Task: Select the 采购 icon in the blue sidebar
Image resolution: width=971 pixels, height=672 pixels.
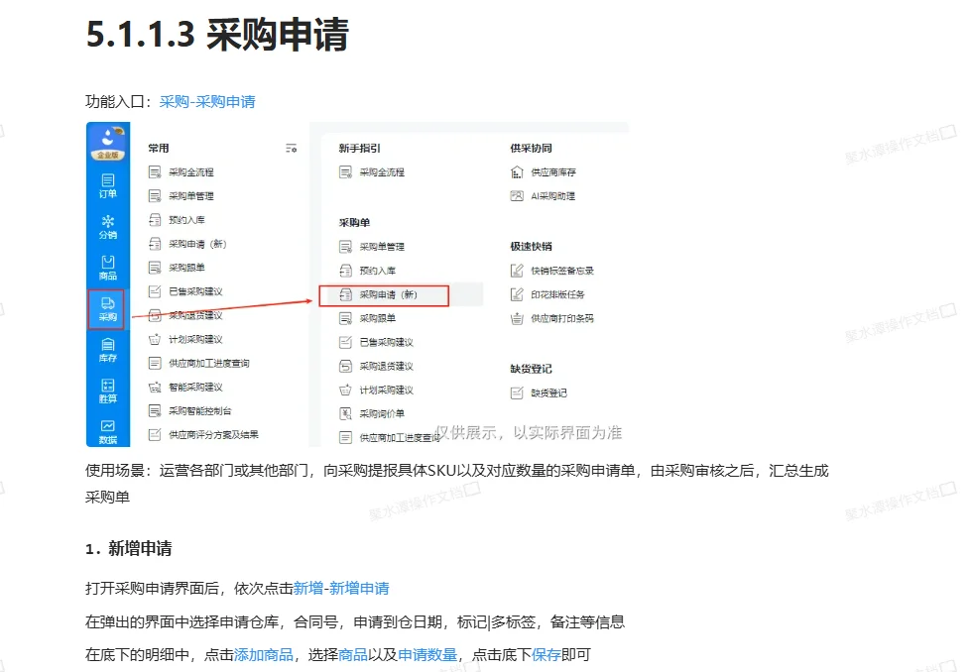Action: (107, 309)
